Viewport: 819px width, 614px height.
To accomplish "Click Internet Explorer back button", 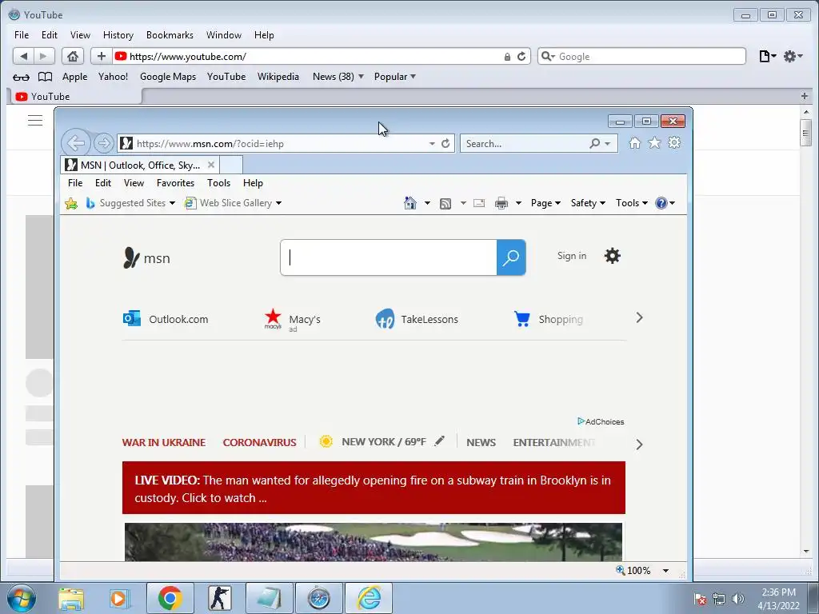I will [76, 142].
